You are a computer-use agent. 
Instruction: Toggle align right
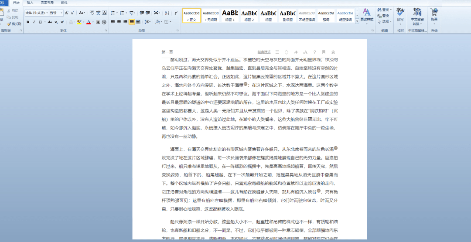click(x=125, y=22)
